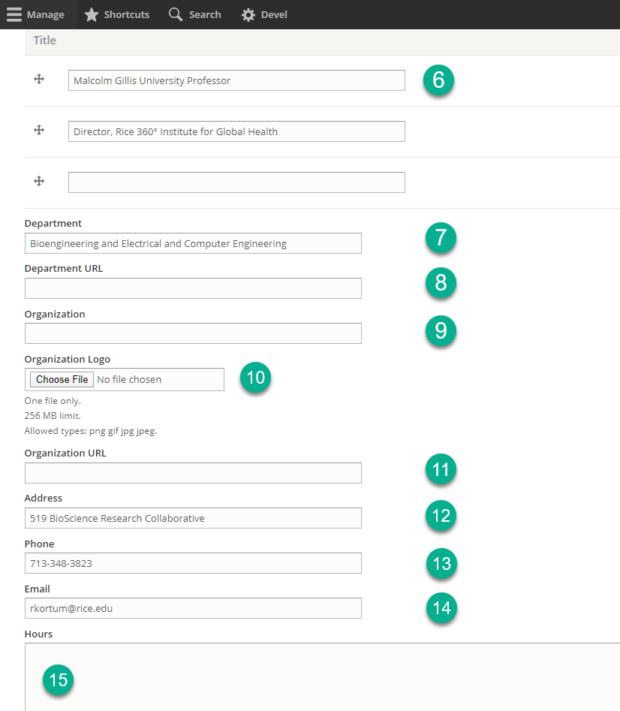Click the Devel gear icon
This screenshot has height=711, width=620.
[248, 15]
